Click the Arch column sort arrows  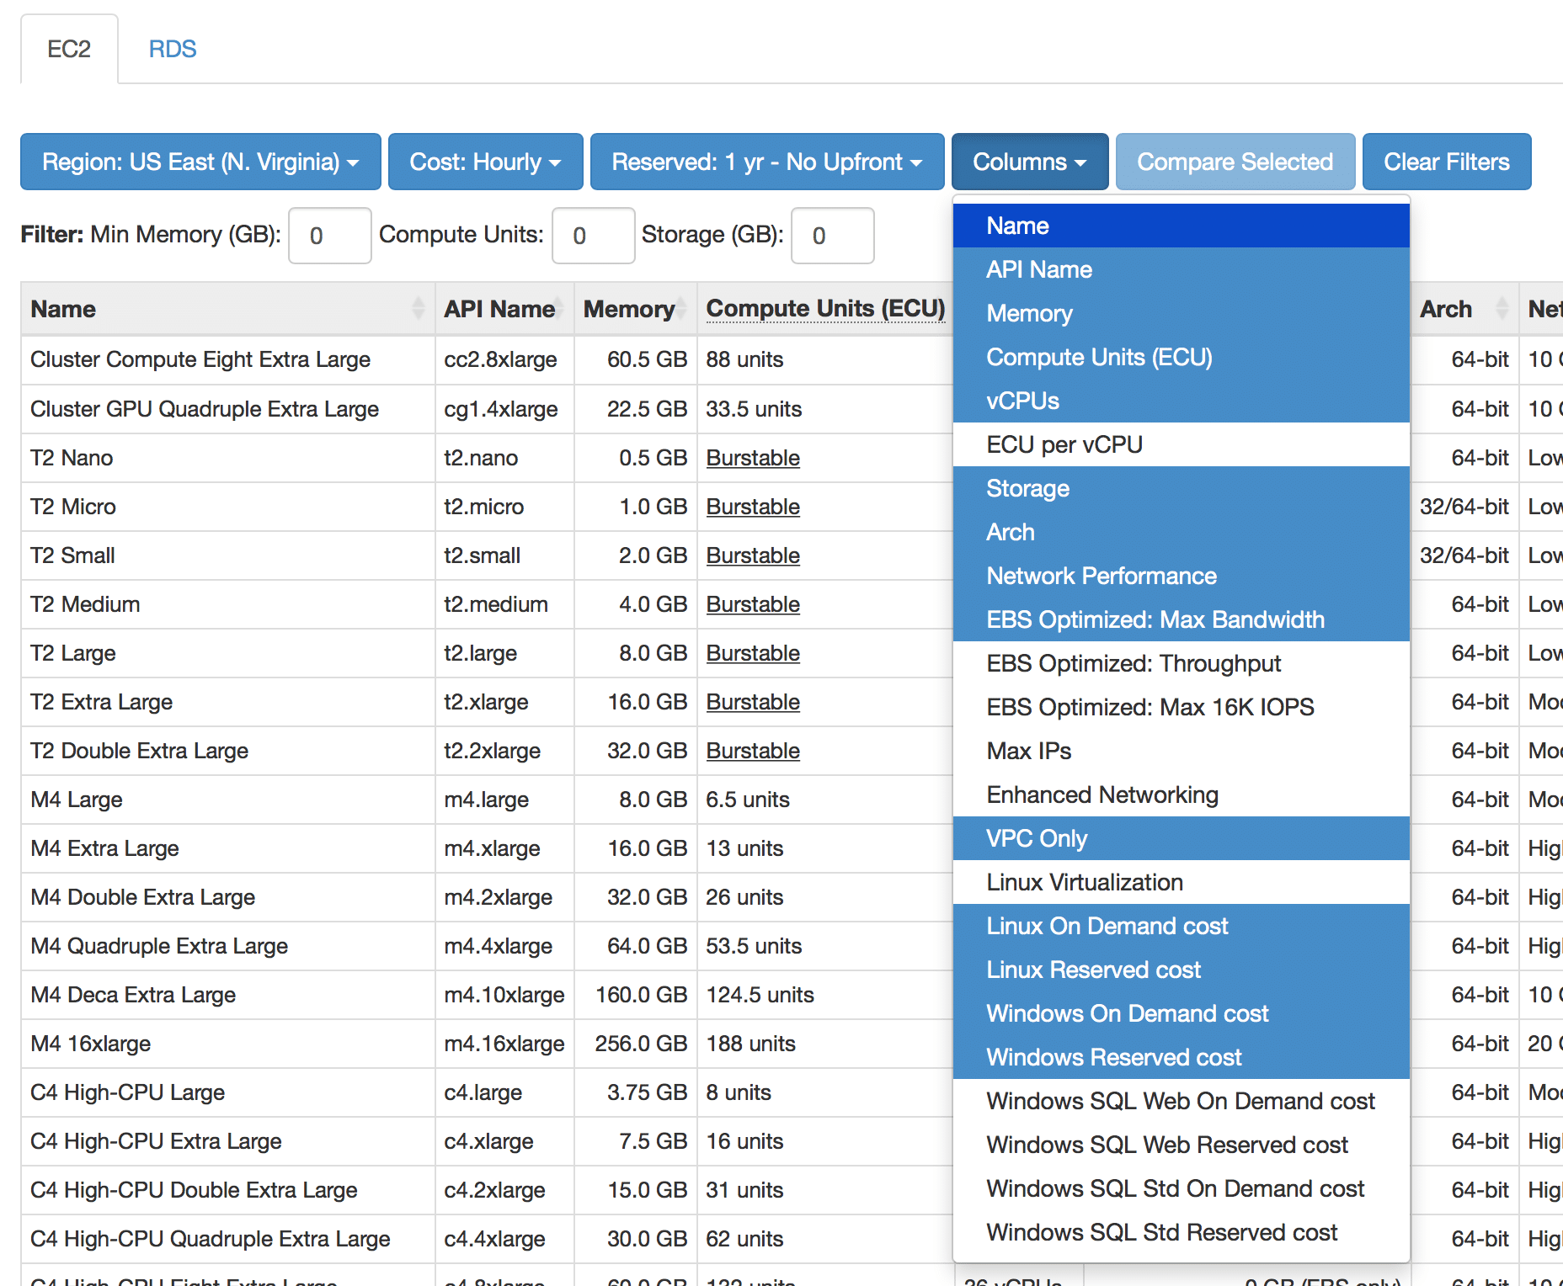coord(1502,309)
